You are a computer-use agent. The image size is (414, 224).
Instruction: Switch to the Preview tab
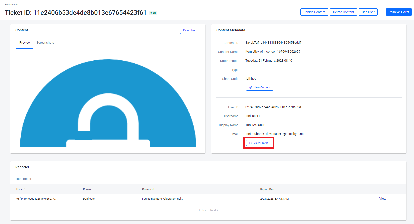coord(25,43)
